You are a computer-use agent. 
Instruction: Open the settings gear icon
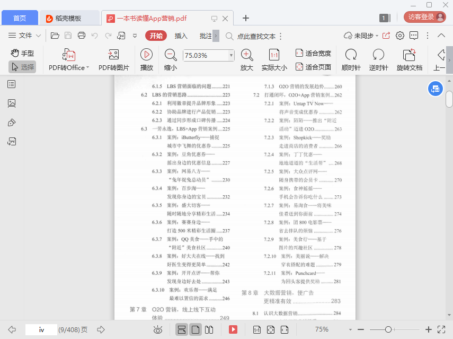pos(400,36)
